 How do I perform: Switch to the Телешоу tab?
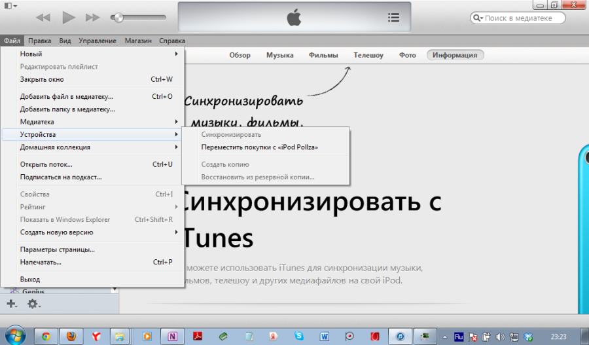[x=368, y=55]
